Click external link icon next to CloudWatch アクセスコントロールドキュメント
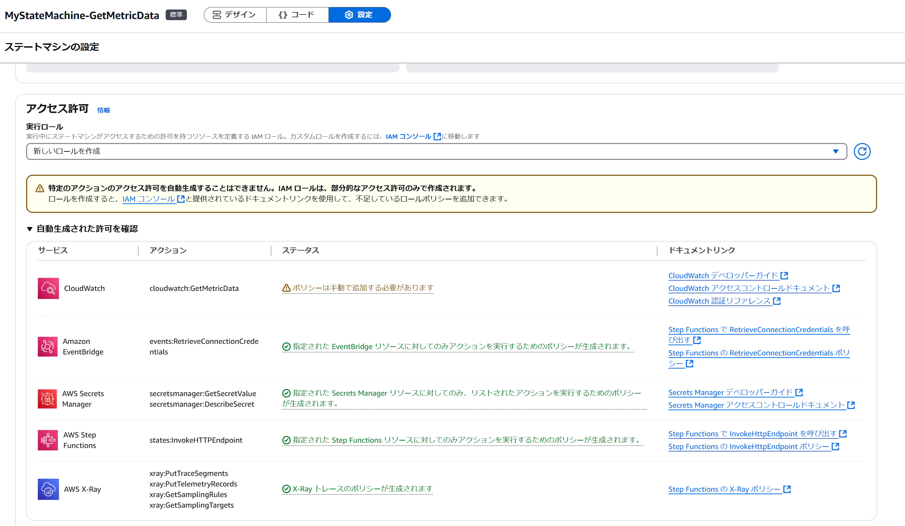 click(x=836, y=288)
